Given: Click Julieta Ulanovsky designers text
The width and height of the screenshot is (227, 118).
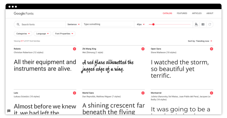Looking at the screenshot, I should click(181, 98).
